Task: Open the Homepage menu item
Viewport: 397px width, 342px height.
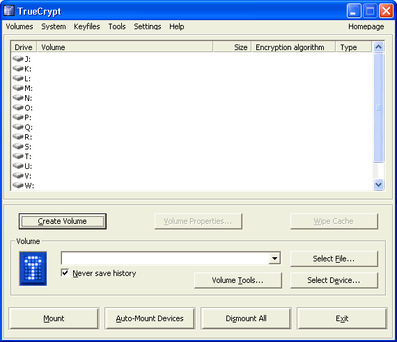Action: point(366,26)
